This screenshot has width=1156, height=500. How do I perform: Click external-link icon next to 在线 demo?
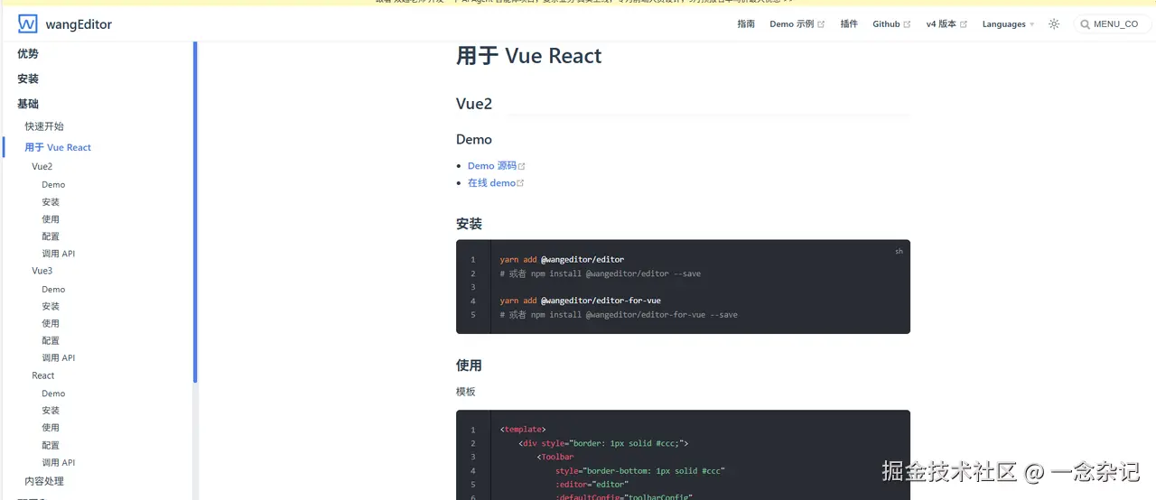[520, 183]
